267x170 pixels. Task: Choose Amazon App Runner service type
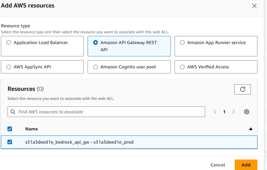[182, 43]
